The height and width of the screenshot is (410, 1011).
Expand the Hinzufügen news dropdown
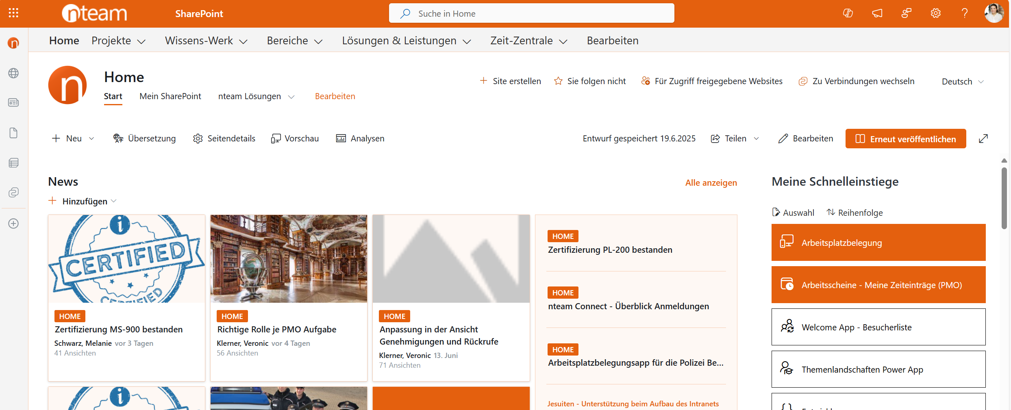pyautogui.click(x=83, y=201)
